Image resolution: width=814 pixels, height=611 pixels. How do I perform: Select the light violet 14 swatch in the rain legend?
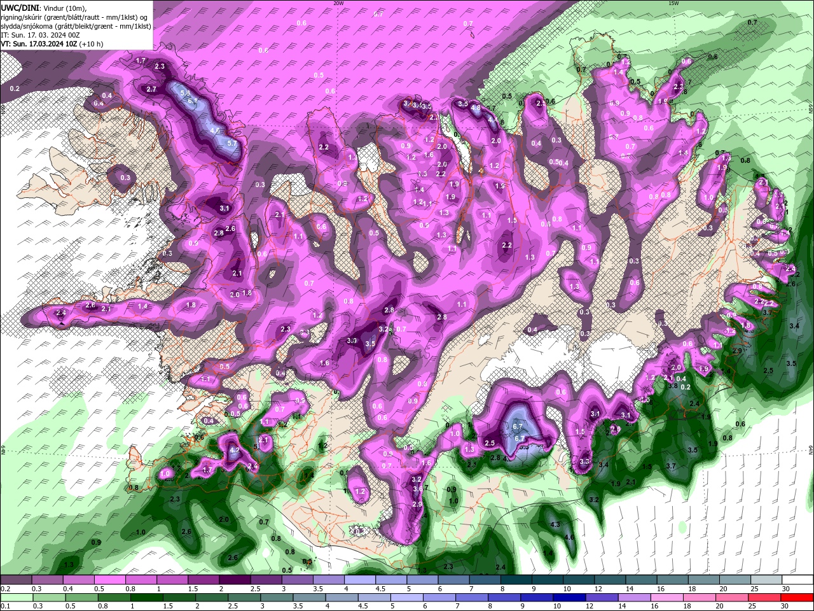click(633, 598)
